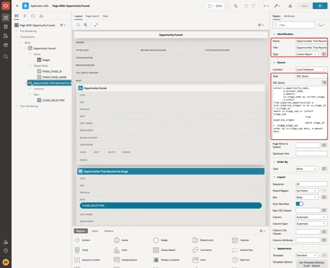Click the Sequence field showing 20
Screen dimensions: 330x268
312,184
